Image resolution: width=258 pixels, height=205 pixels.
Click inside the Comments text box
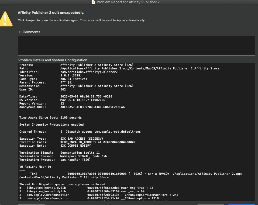136,46
